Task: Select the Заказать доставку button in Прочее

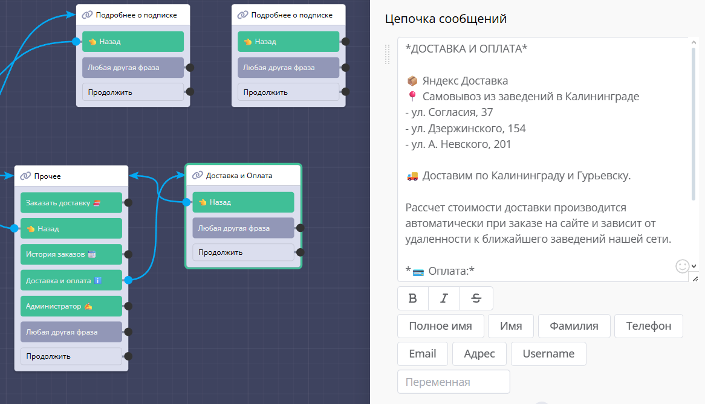Action: (71, 203)
